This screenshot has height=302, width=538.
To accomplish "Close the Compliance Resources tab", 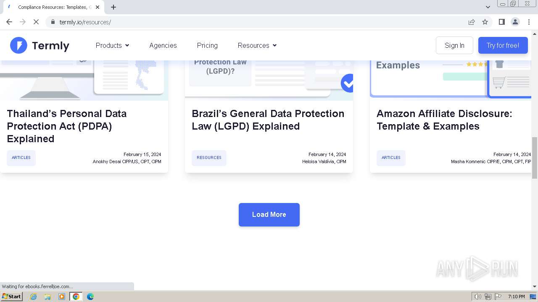I will click(x=98, y=7).
